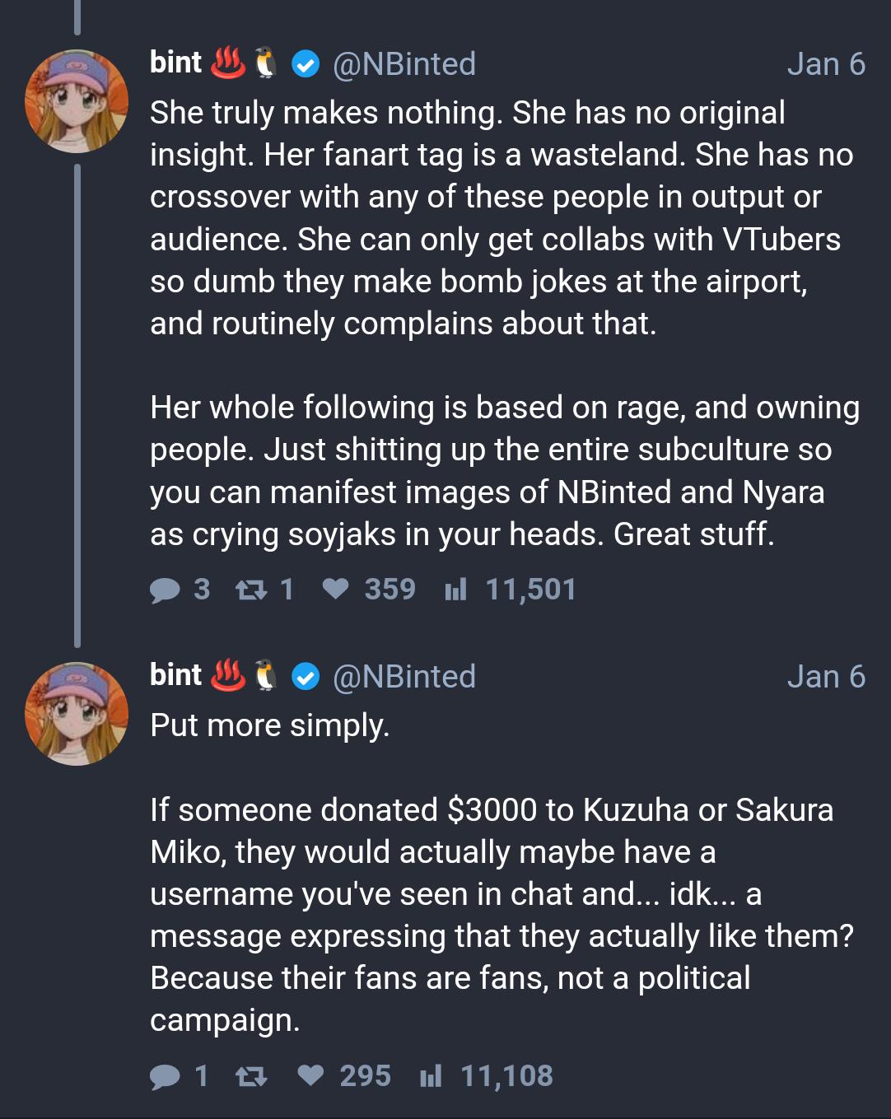
Task: Like the first tweet with 359 likes
Action: [x=335, y=589]
